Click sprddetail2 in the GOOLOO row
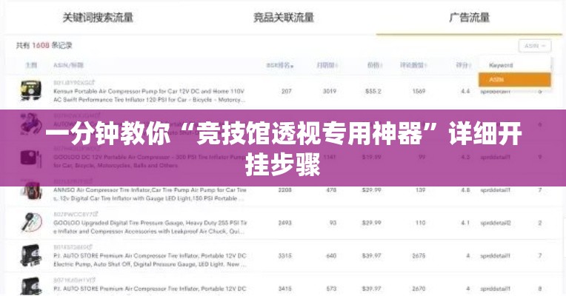Viewport: 566px width, 296px height. pyautogui.click(x=496, y=223)
